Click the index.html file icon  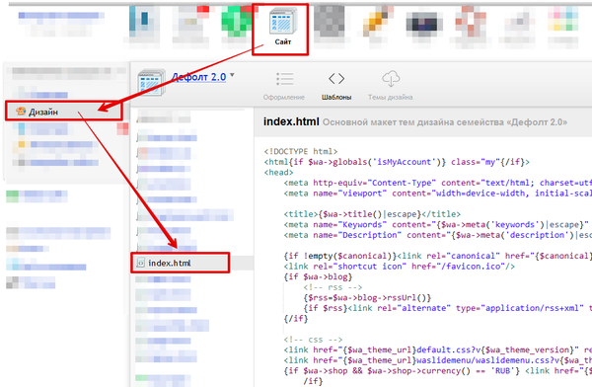click(x=141, y=263)
